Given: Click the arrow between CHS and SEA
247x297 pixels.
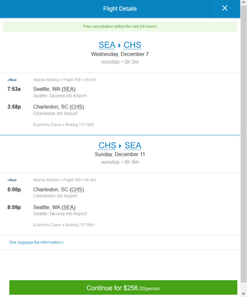Looking at the screenshot, I should pos(120,146).
